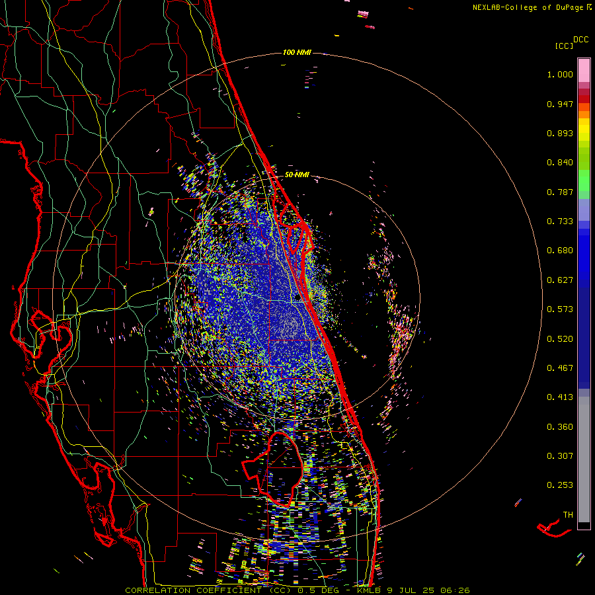Click the black radar site marker on the coast
Screen dimensions: 595x595
click(297, 298)
